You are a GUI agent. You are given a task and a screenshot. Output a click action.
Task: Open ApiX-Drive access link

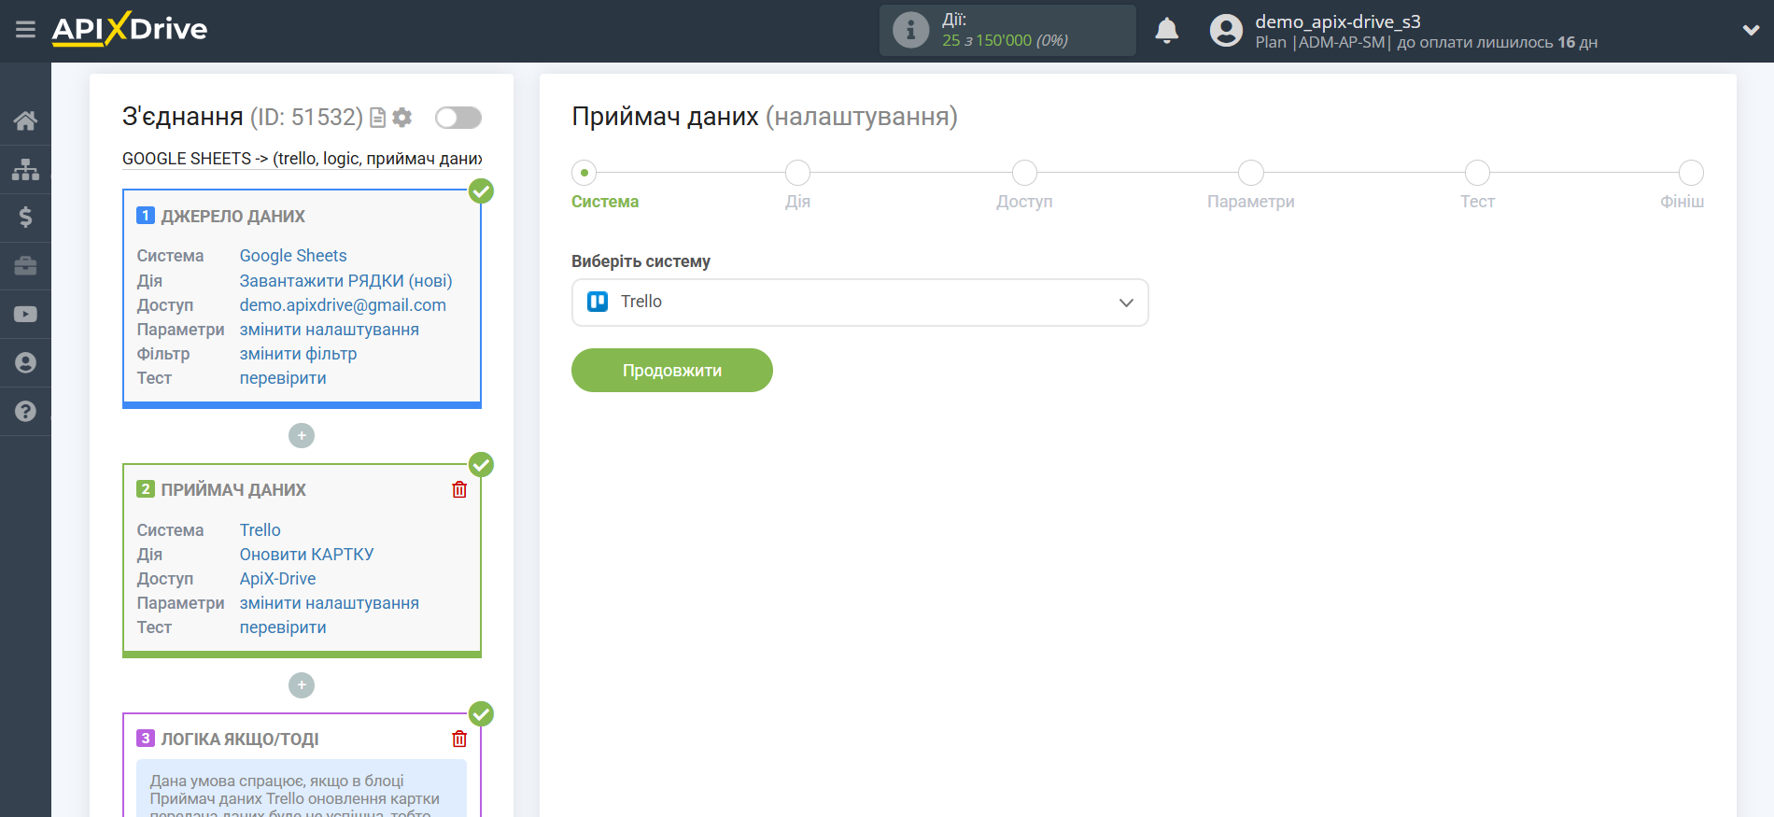coord(277,579)
